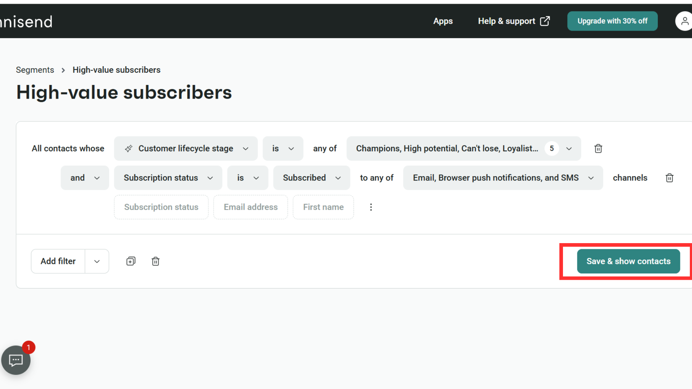Viewport: 692px width, 389px height.
Task: Open the three-dot more suggestions menu
Action: tap(371, 207)
